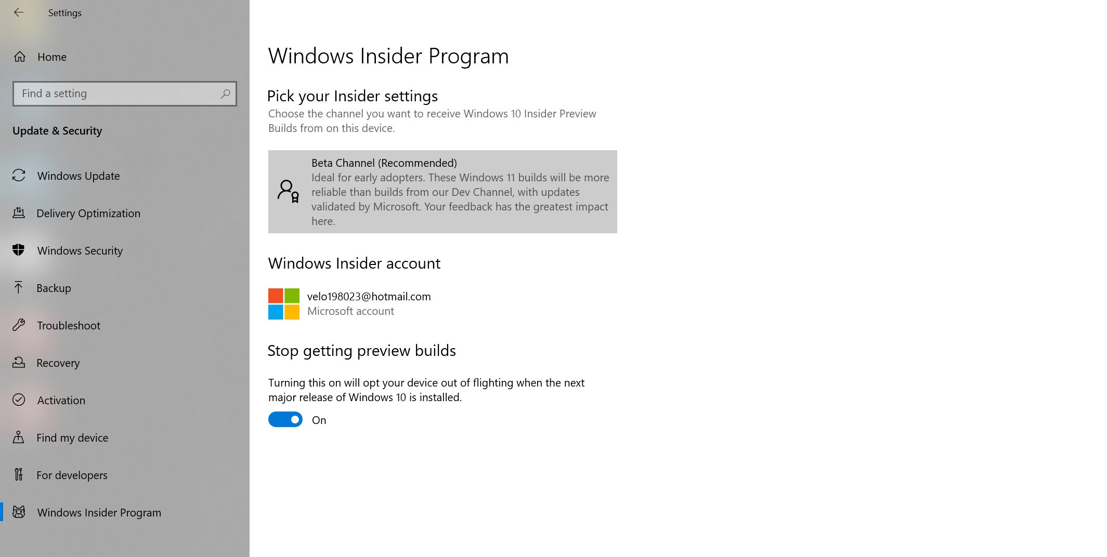
Task: Go to the Backup page
Action: point(54,288)
